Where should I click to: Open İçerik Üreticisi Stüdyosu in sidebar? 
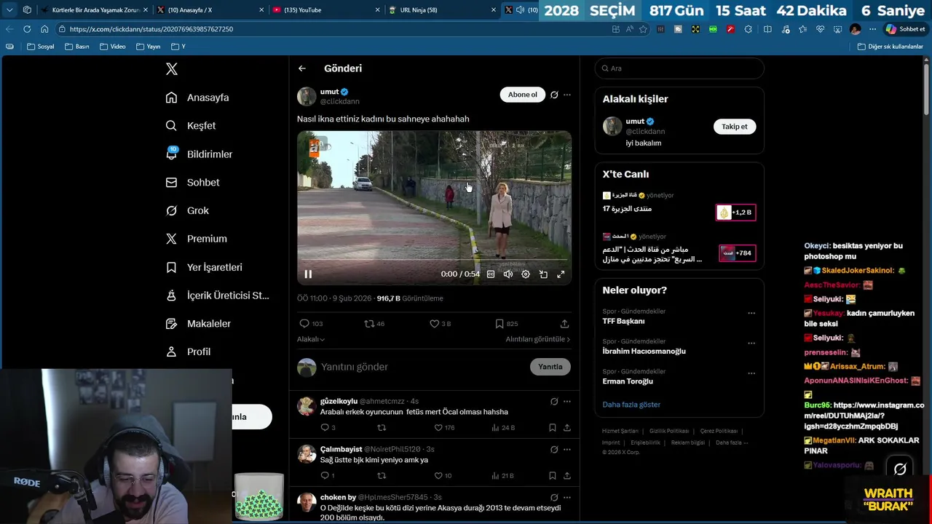218,295
